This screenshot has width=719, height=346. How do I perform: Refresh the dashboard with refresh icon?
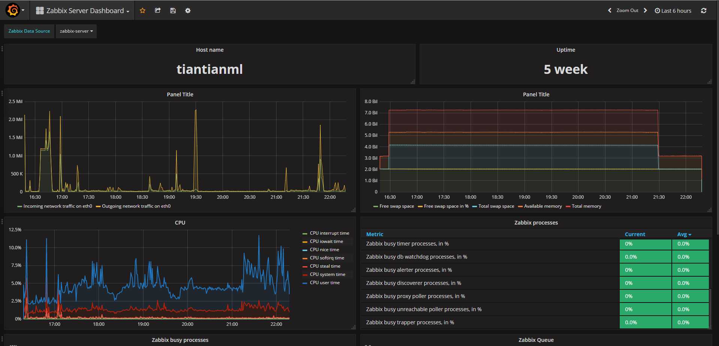click(704, 10)
